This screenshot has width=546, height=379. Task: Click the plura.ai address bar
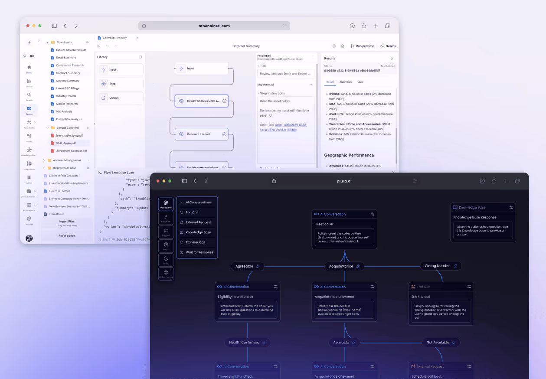tap(344, 181)
